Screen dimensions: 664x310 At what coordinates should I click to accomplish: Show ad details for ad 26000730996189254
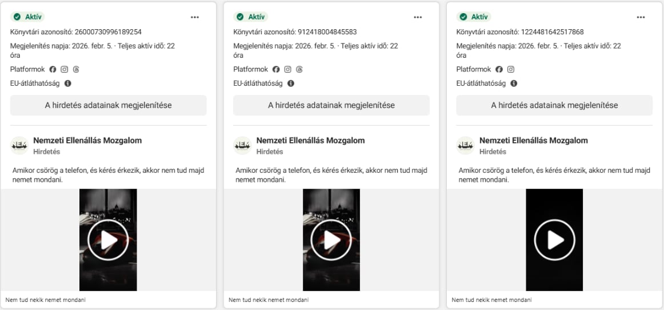109,105
